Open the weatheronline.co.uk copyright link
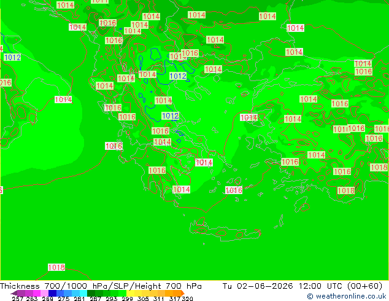This screenshot has height=301, width=389. click(346, 296)
